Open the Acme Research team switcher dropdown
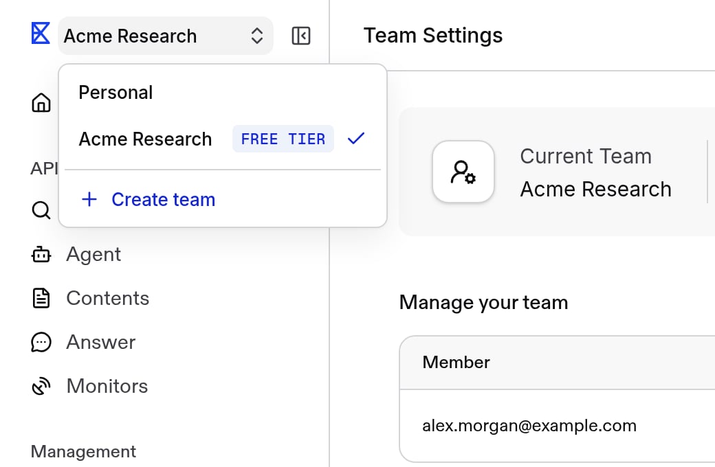The width and height of the screenshot is (715, 467). 166,36
